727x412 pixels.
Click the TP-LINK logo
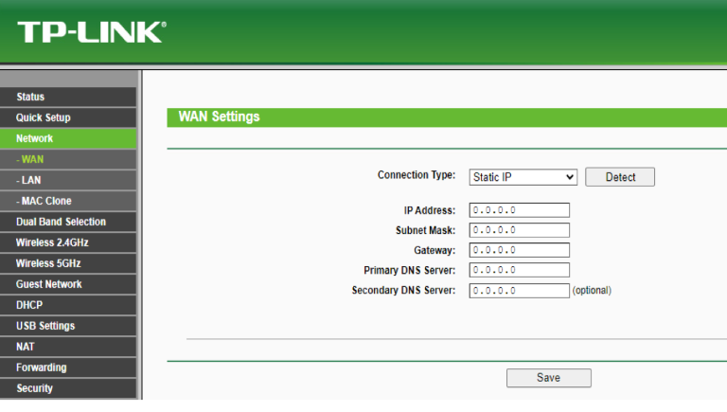point(90,32)
